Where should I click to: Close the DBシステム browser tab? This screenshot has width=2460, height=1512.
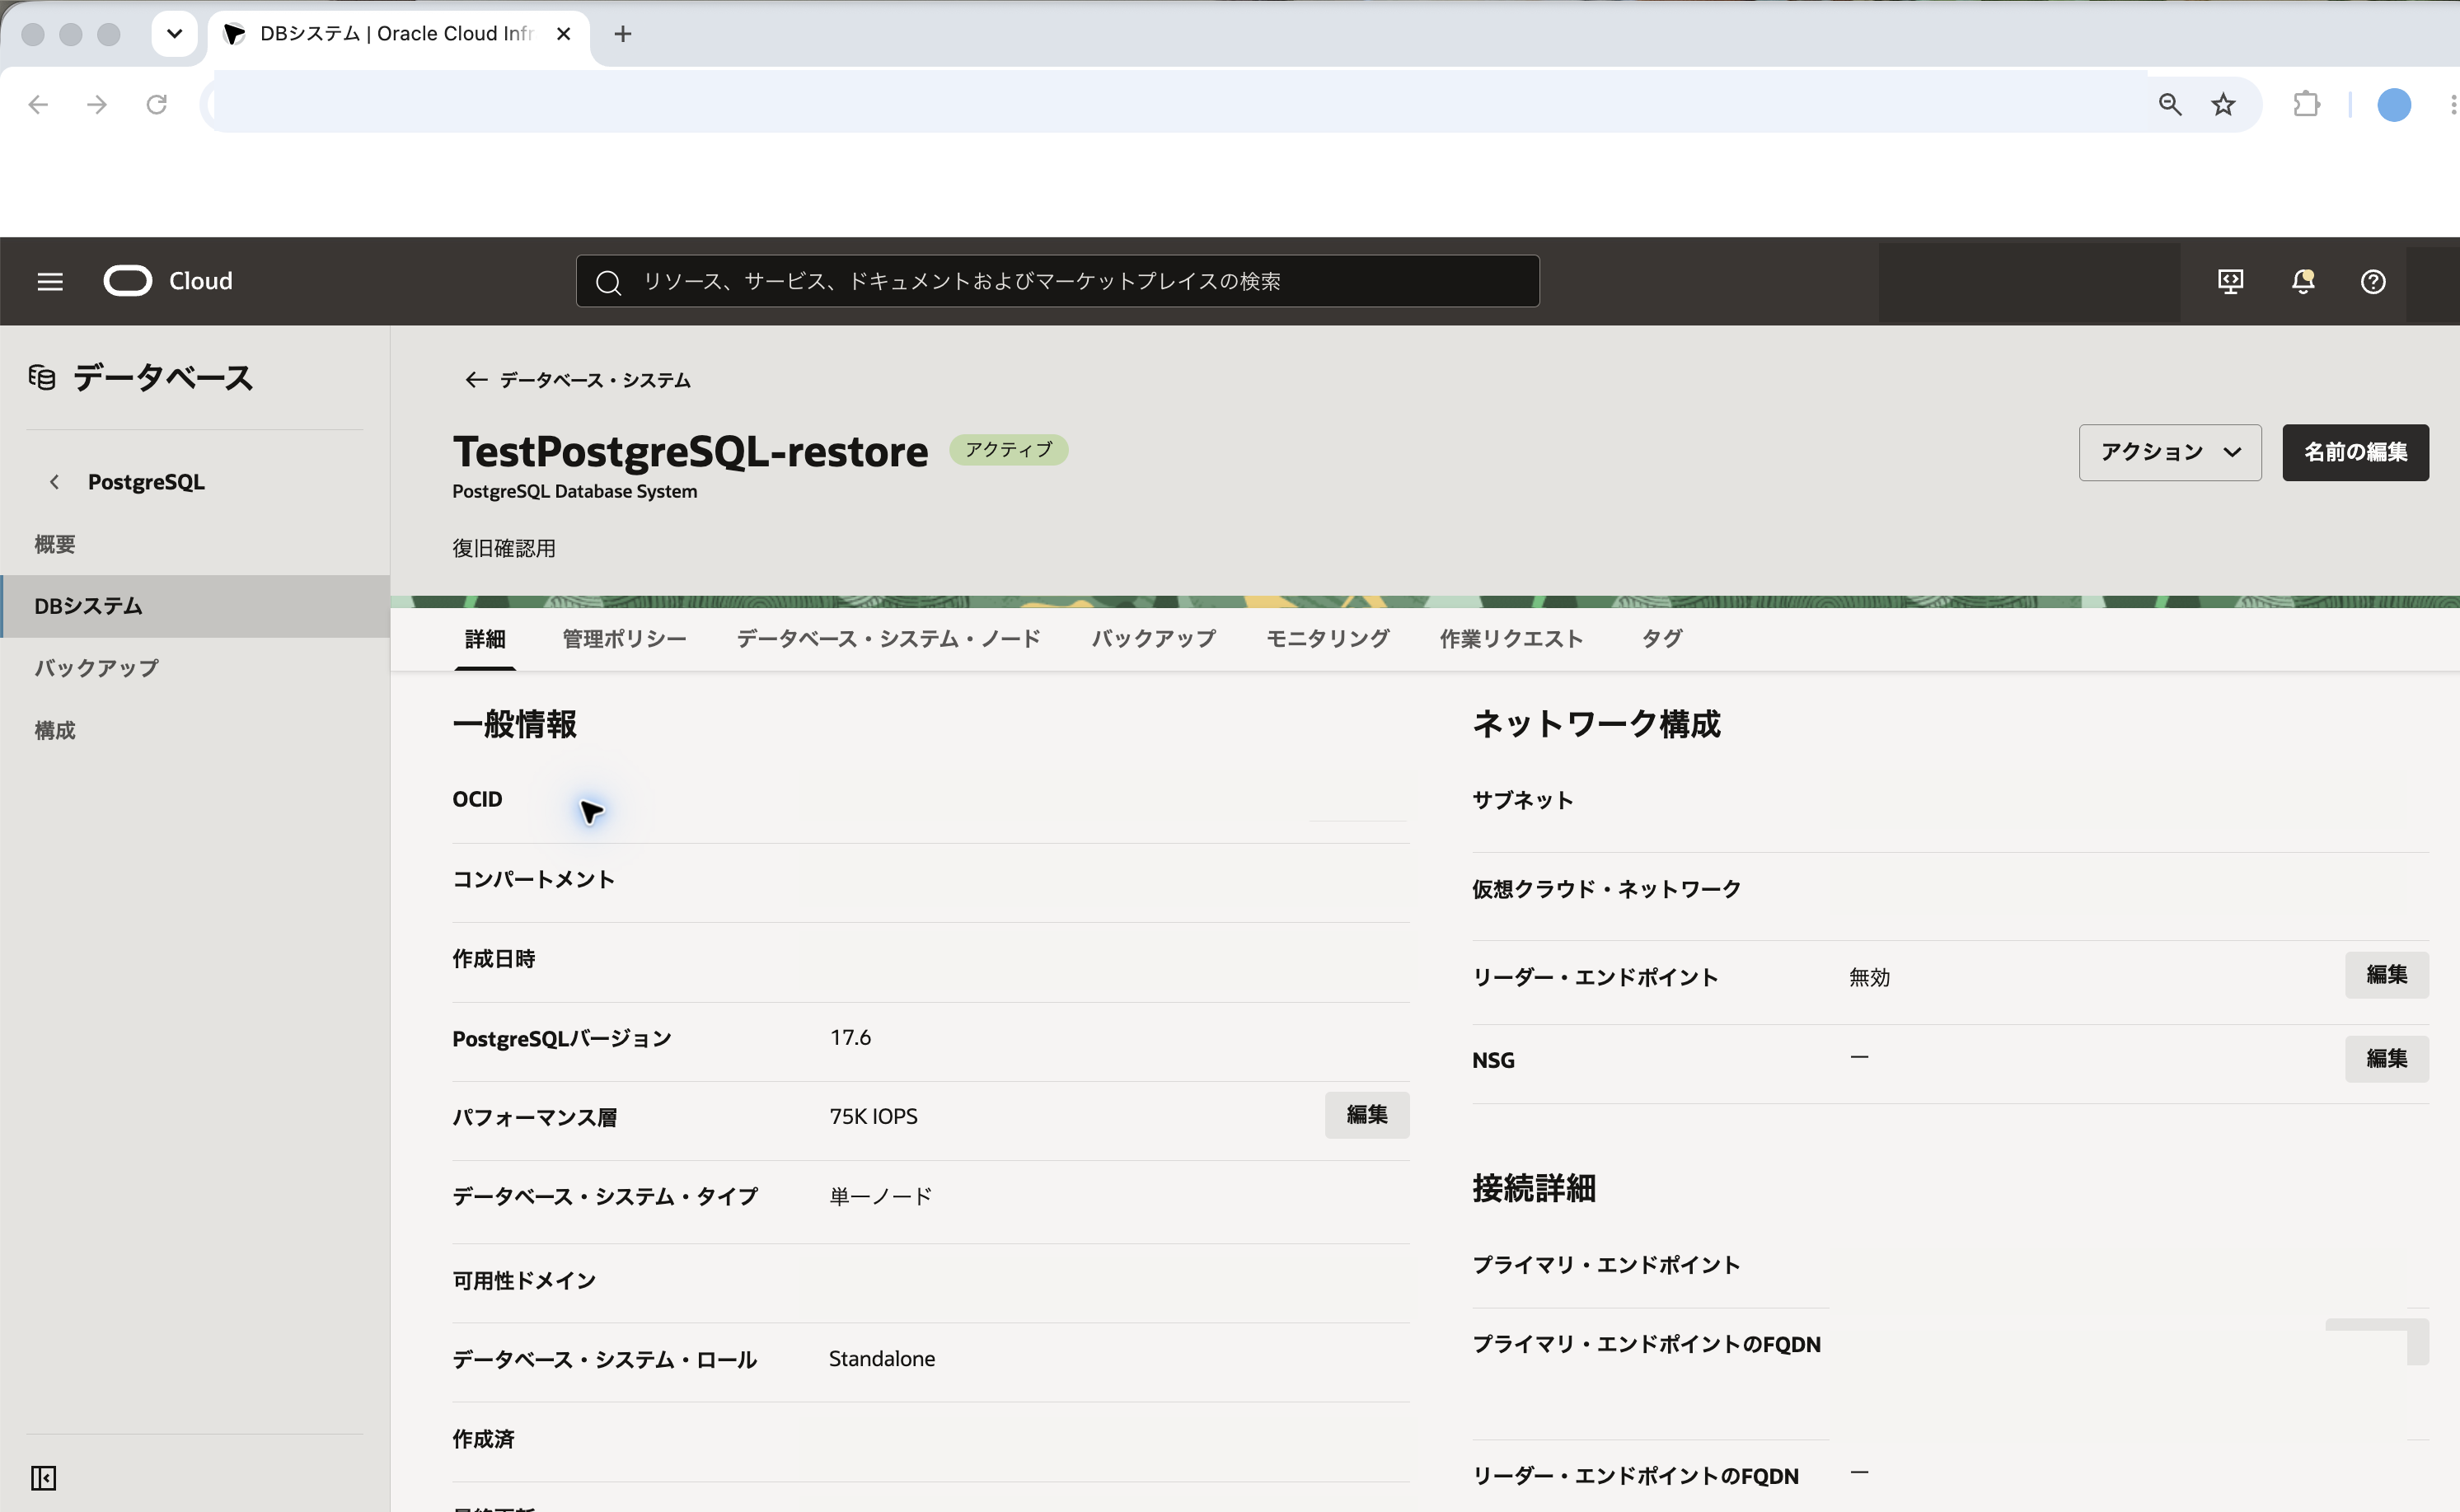563,34
